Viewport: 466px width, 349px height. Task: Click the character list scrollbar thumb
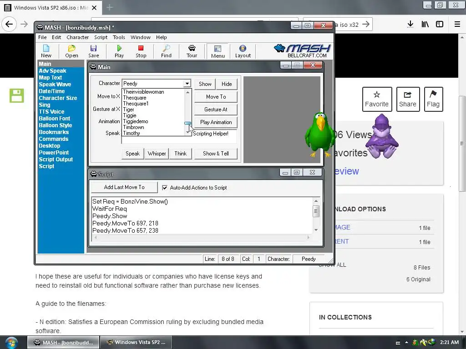point(187,123)
